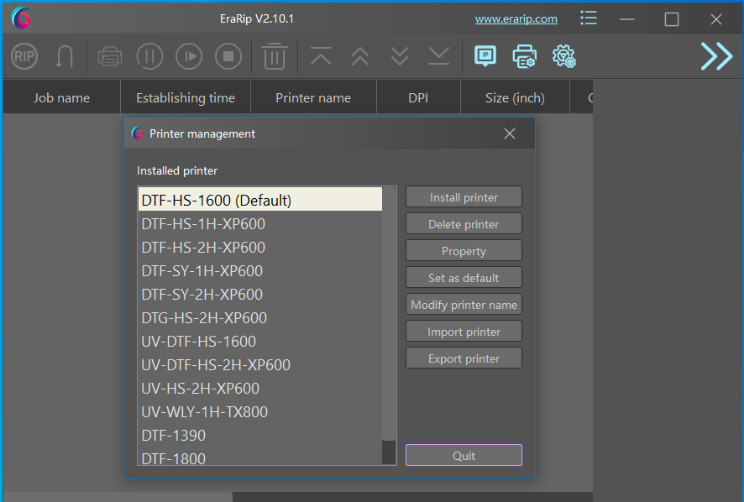Expand panel with double right arrows
Screen dimensions: 744x502
[x=716, y=56]
